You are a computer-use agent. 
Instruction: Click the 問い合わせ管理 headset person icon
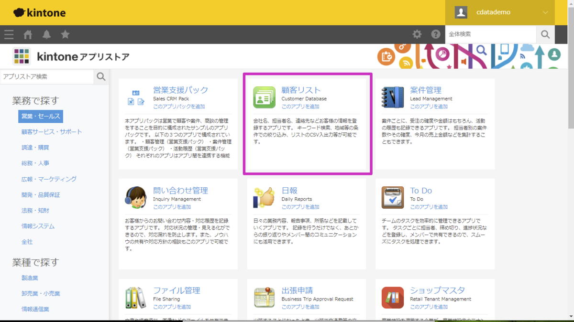pos(136,198)
